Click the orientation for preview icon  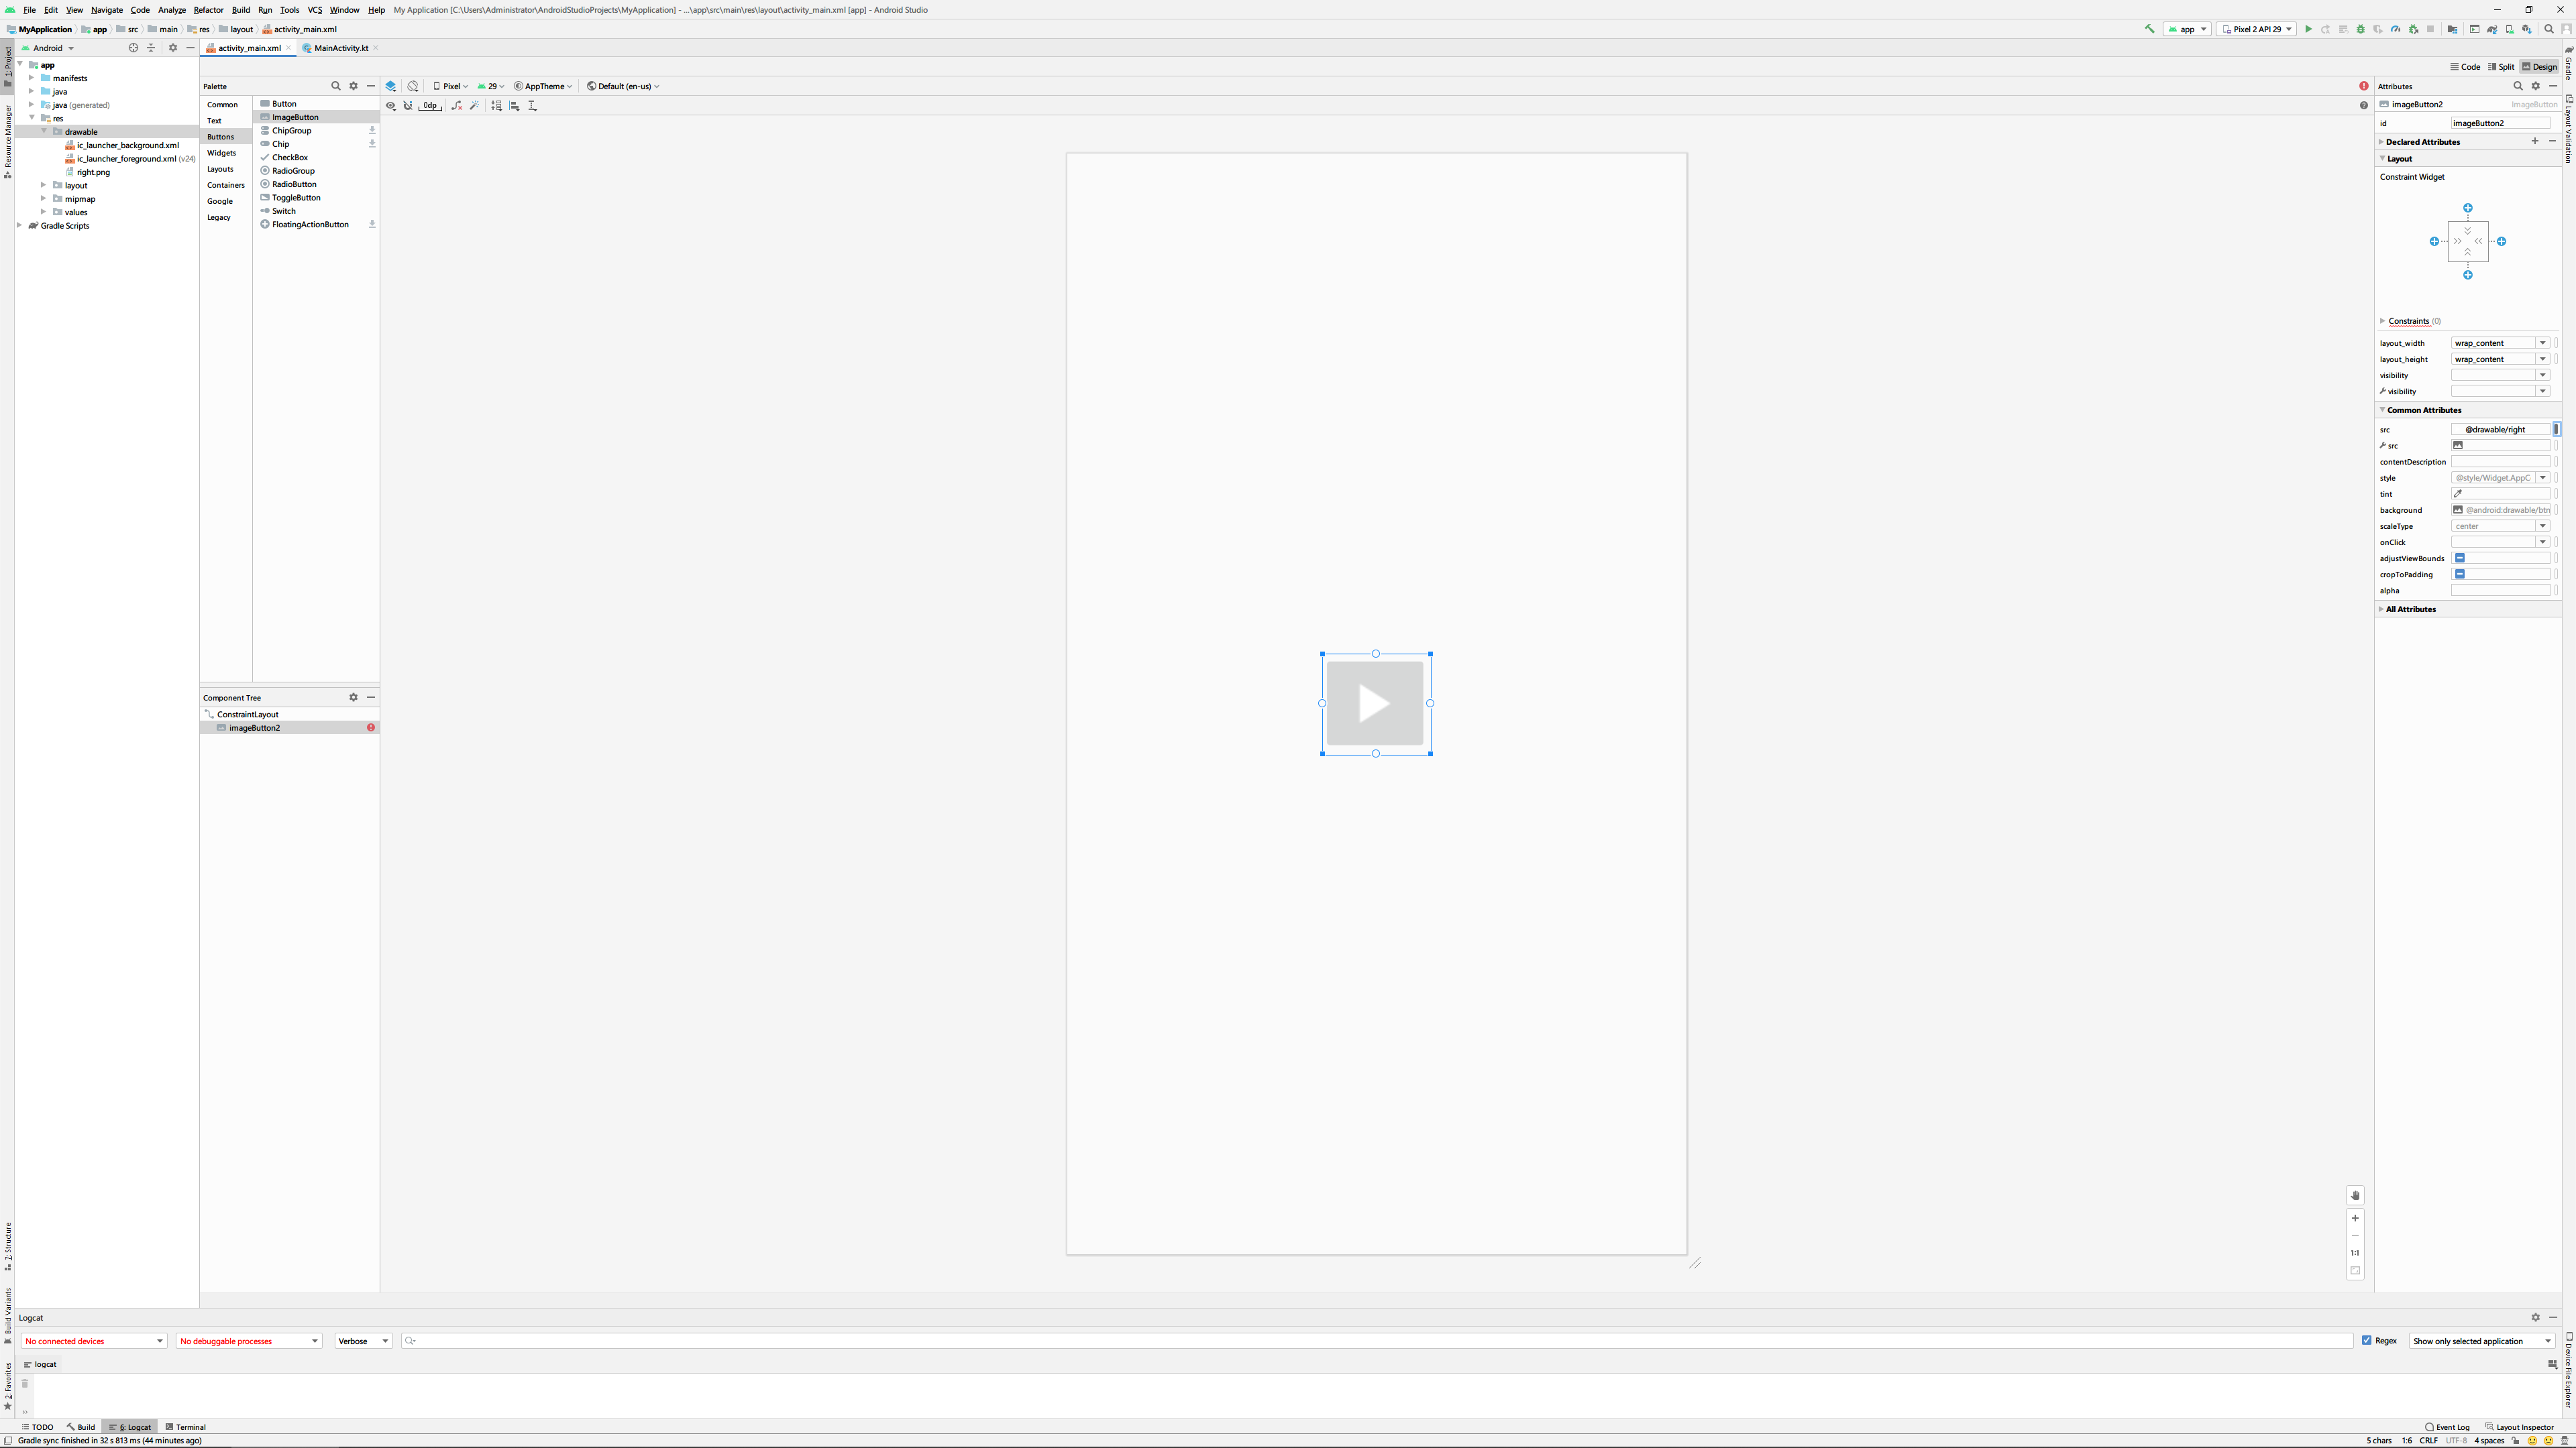[413, 86]
